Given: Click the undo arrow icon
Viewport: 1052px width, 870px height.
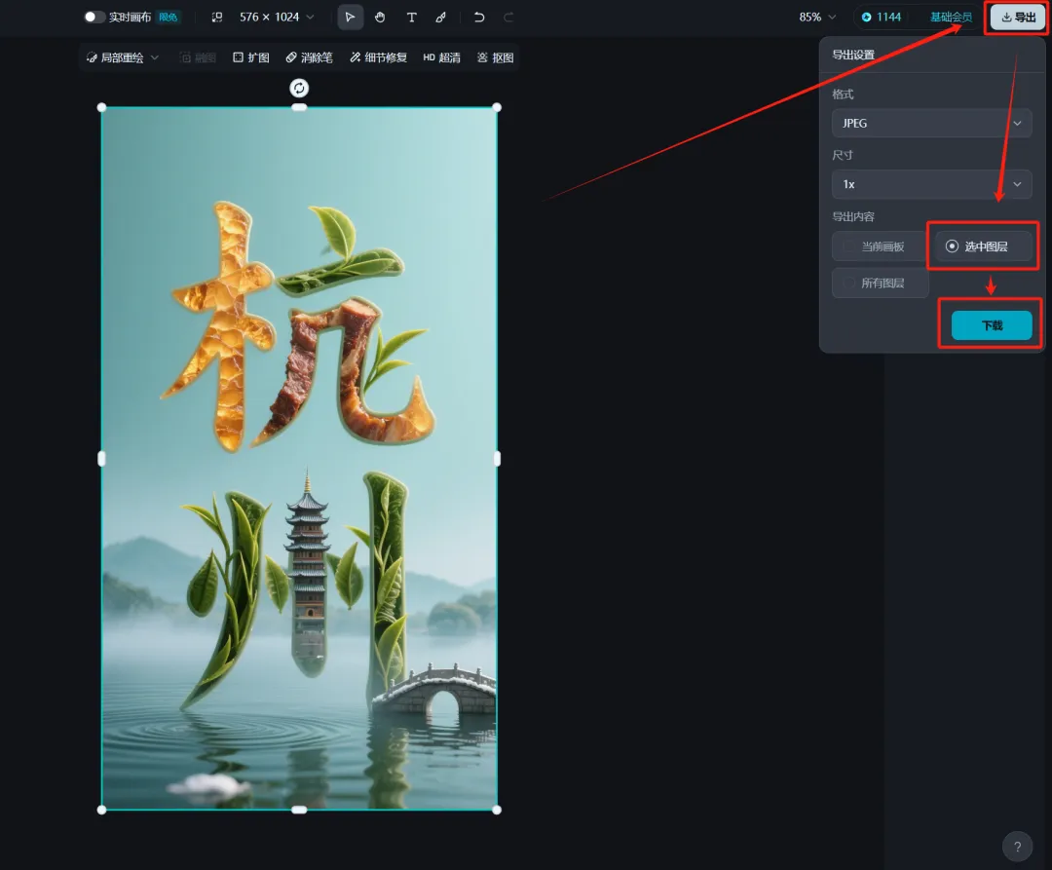Looking at the screenshot, I should pos(479,18).
